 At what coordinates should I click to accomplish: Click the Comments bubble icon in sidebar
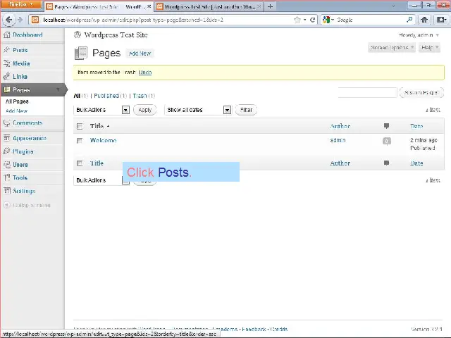click(6, 123)
